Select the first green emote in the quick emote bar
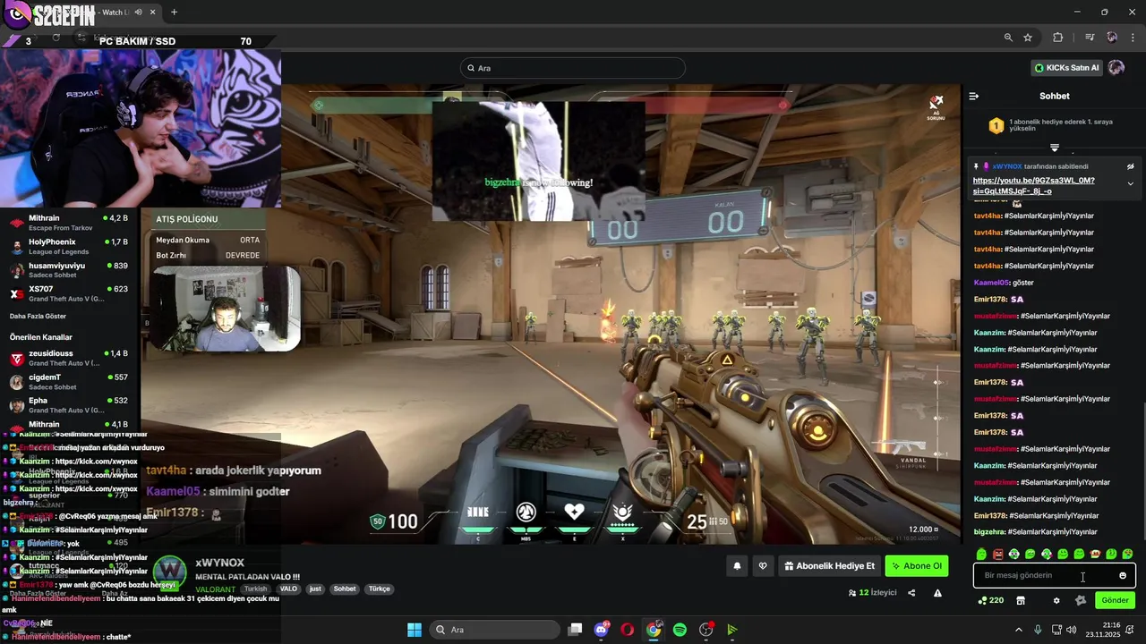This screenshot has width=1146, height=644. tap(981, 555)
